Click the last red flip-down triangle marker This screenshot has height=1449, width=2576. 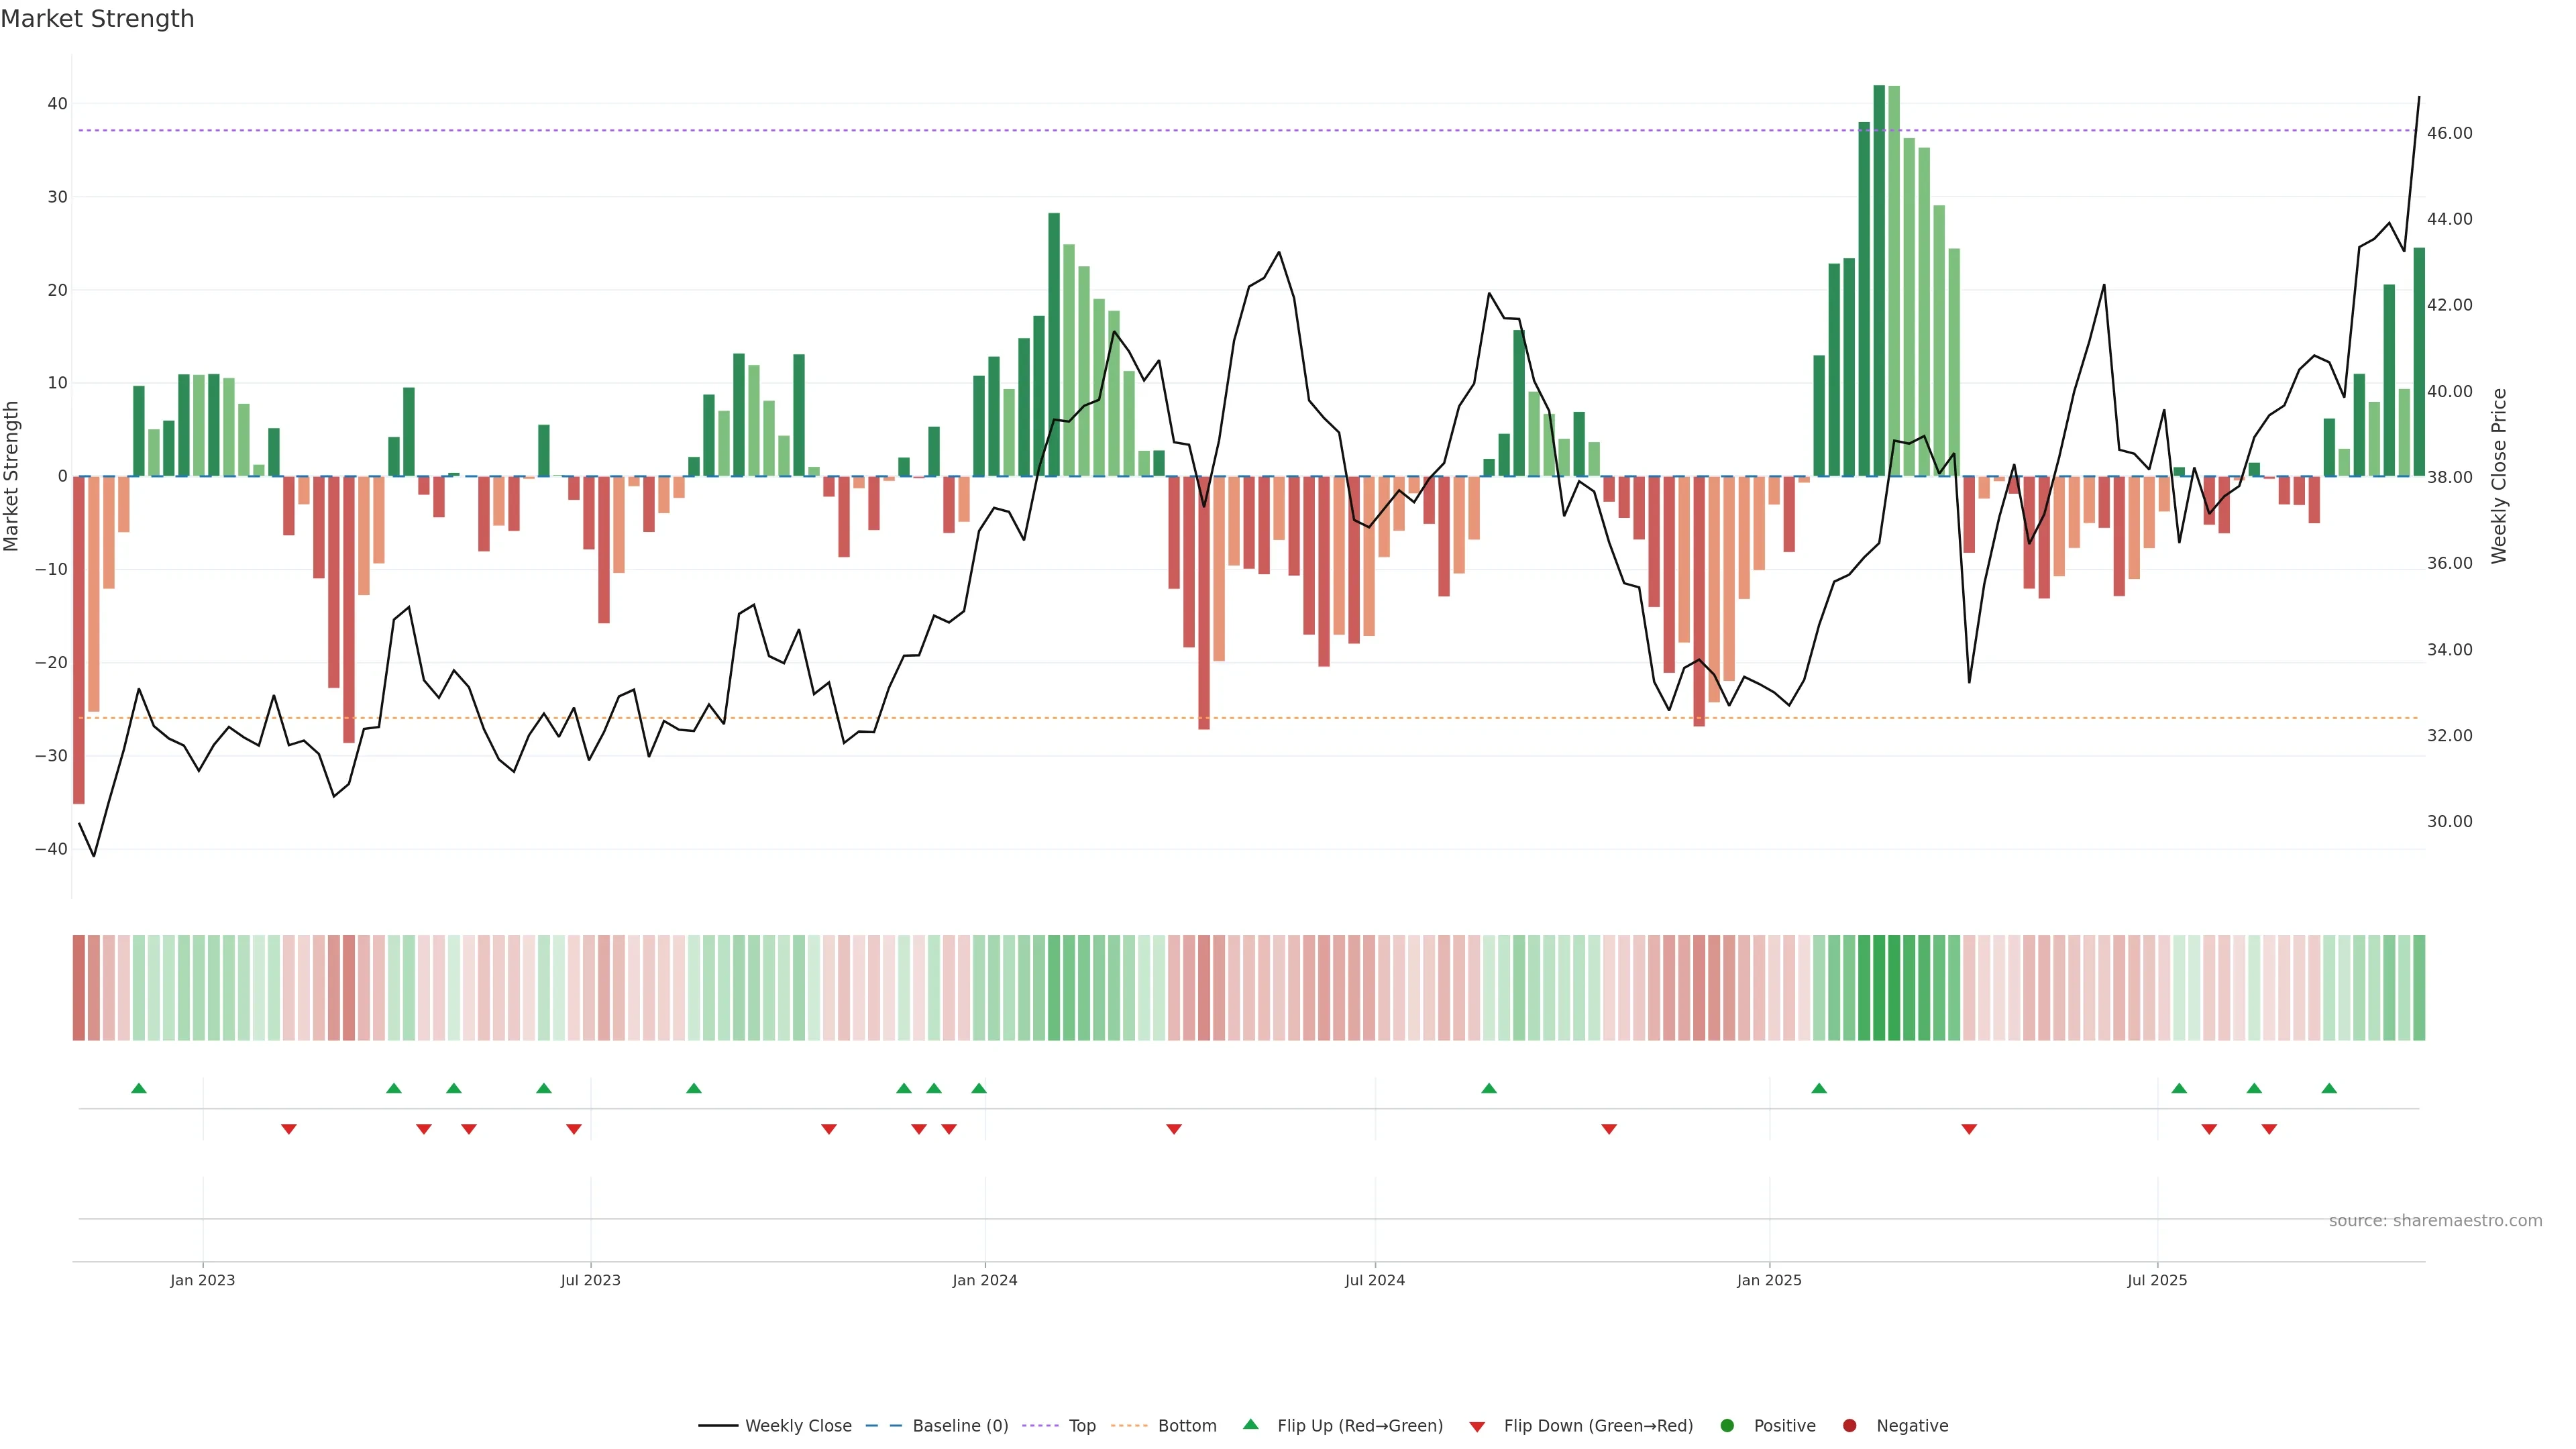[x=2269, y=1129]
